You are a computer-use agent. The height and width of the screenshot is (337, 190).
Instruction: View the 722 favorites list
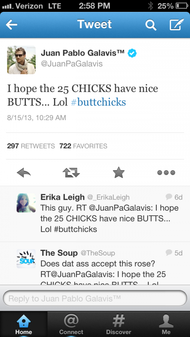83,146
